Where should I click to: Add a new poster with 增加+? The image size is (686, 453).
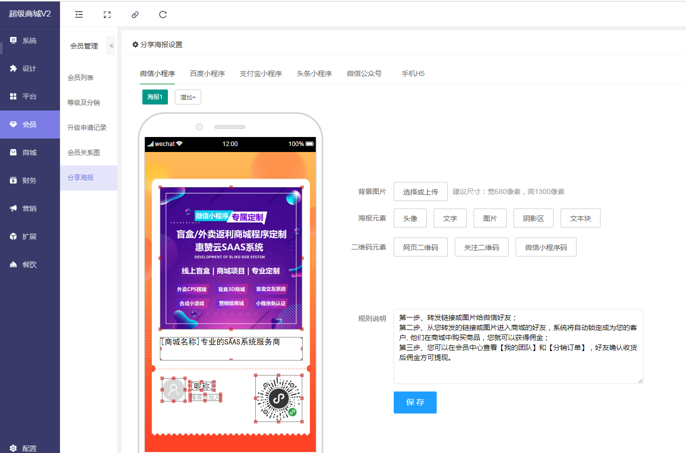(188, 97)
